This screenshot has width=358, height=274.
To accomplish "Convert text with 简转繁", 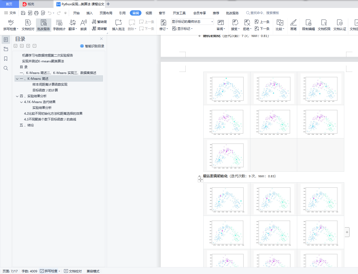I will click(x=99, y=29).
